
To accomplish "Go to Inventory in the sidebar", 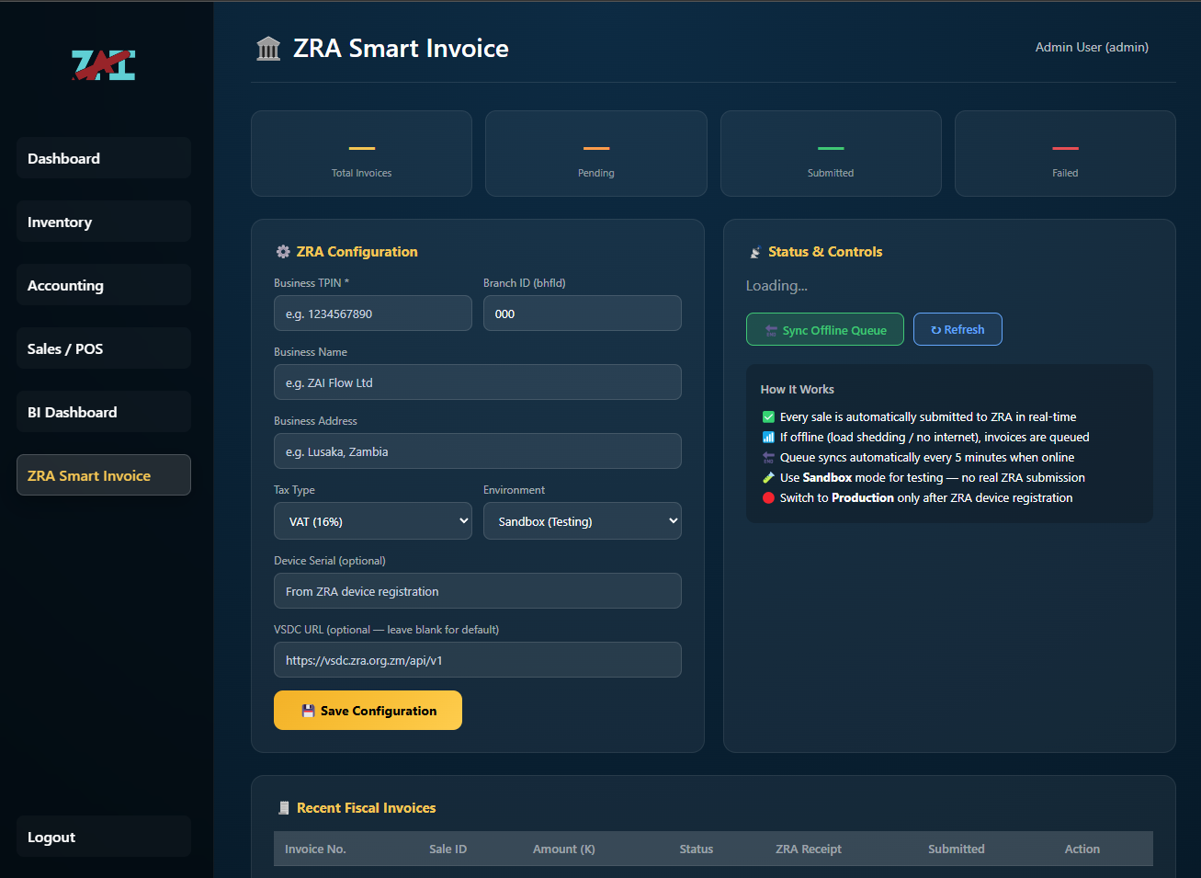I will [103, 222].
